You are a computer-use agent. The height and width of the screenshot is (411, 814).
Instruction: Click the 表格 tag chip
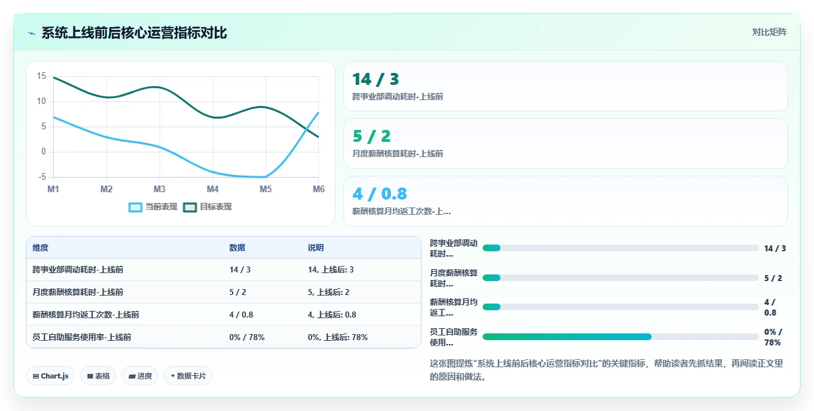[x=98, y=376]
